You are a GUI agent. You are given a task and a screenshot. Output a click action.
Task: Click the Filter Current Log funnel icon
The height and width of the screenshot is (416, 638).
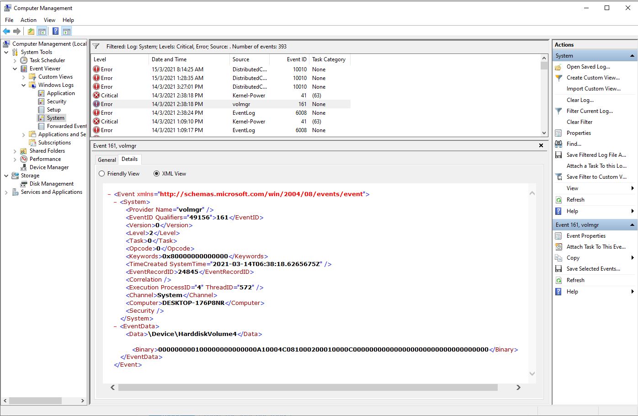558,111
